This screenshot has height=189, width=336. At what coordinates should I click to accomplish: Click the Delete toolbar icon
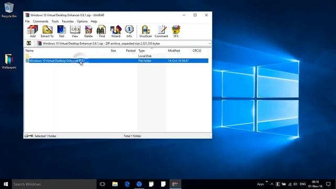point(88,31)
